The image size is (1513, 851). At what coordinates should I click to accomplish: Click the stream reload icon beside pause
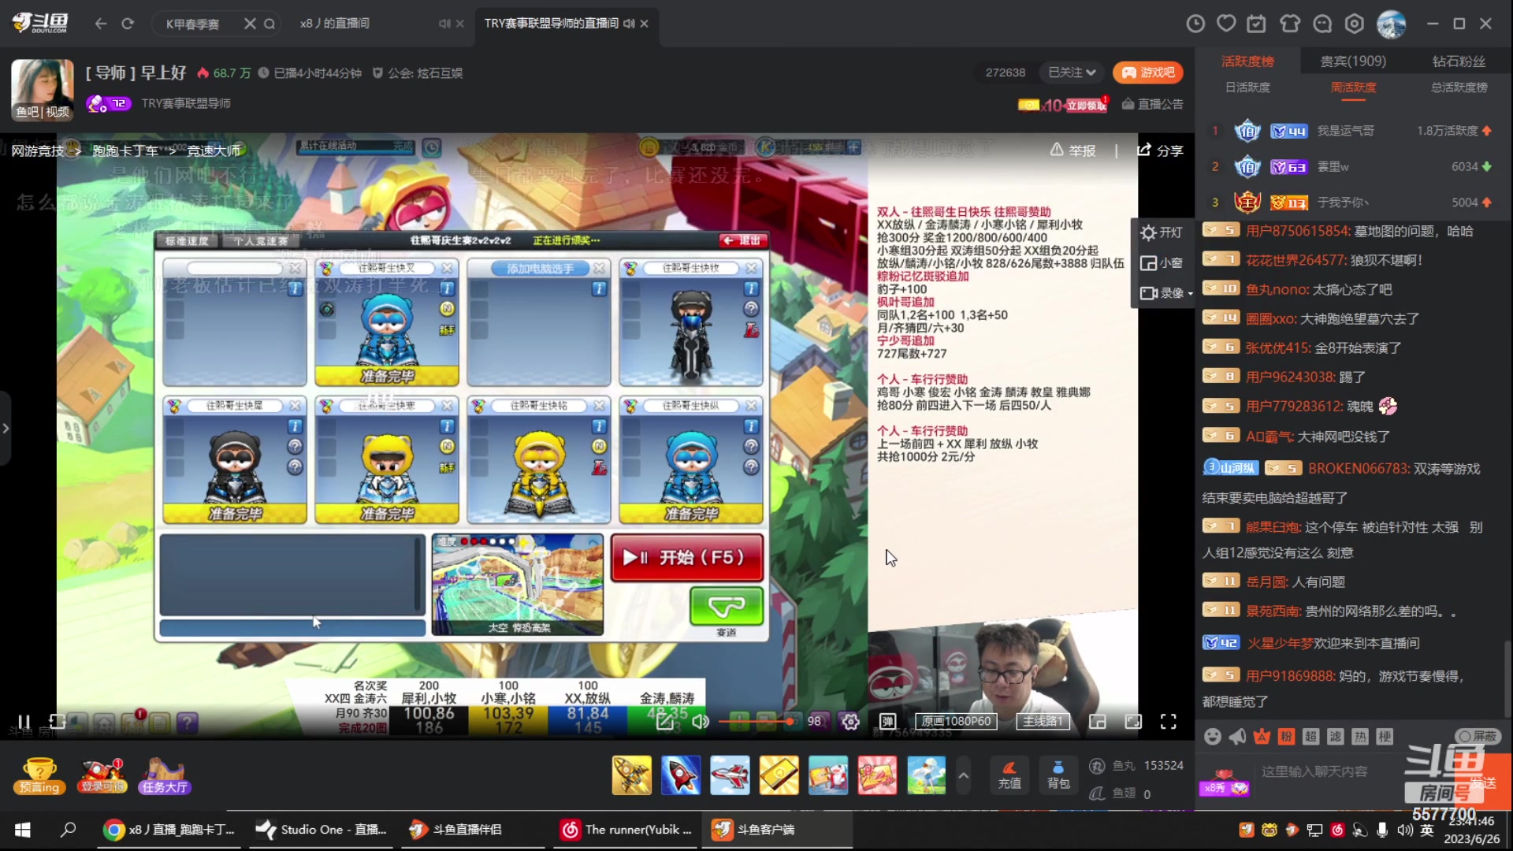pos(57,722)
